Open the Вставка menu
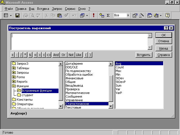Viewport: 180px width, 135px height. pyautogui.click(x=43, y=9)
